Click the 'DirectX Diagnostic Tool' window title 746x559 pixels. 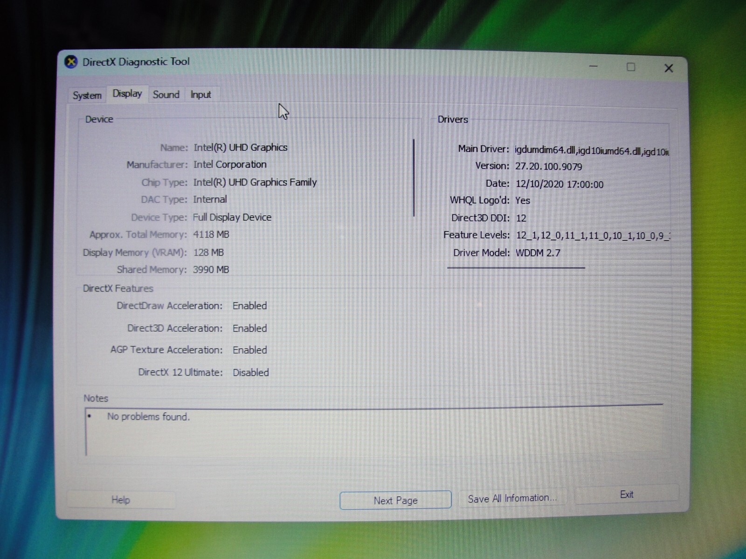click(x=136, y=61)
